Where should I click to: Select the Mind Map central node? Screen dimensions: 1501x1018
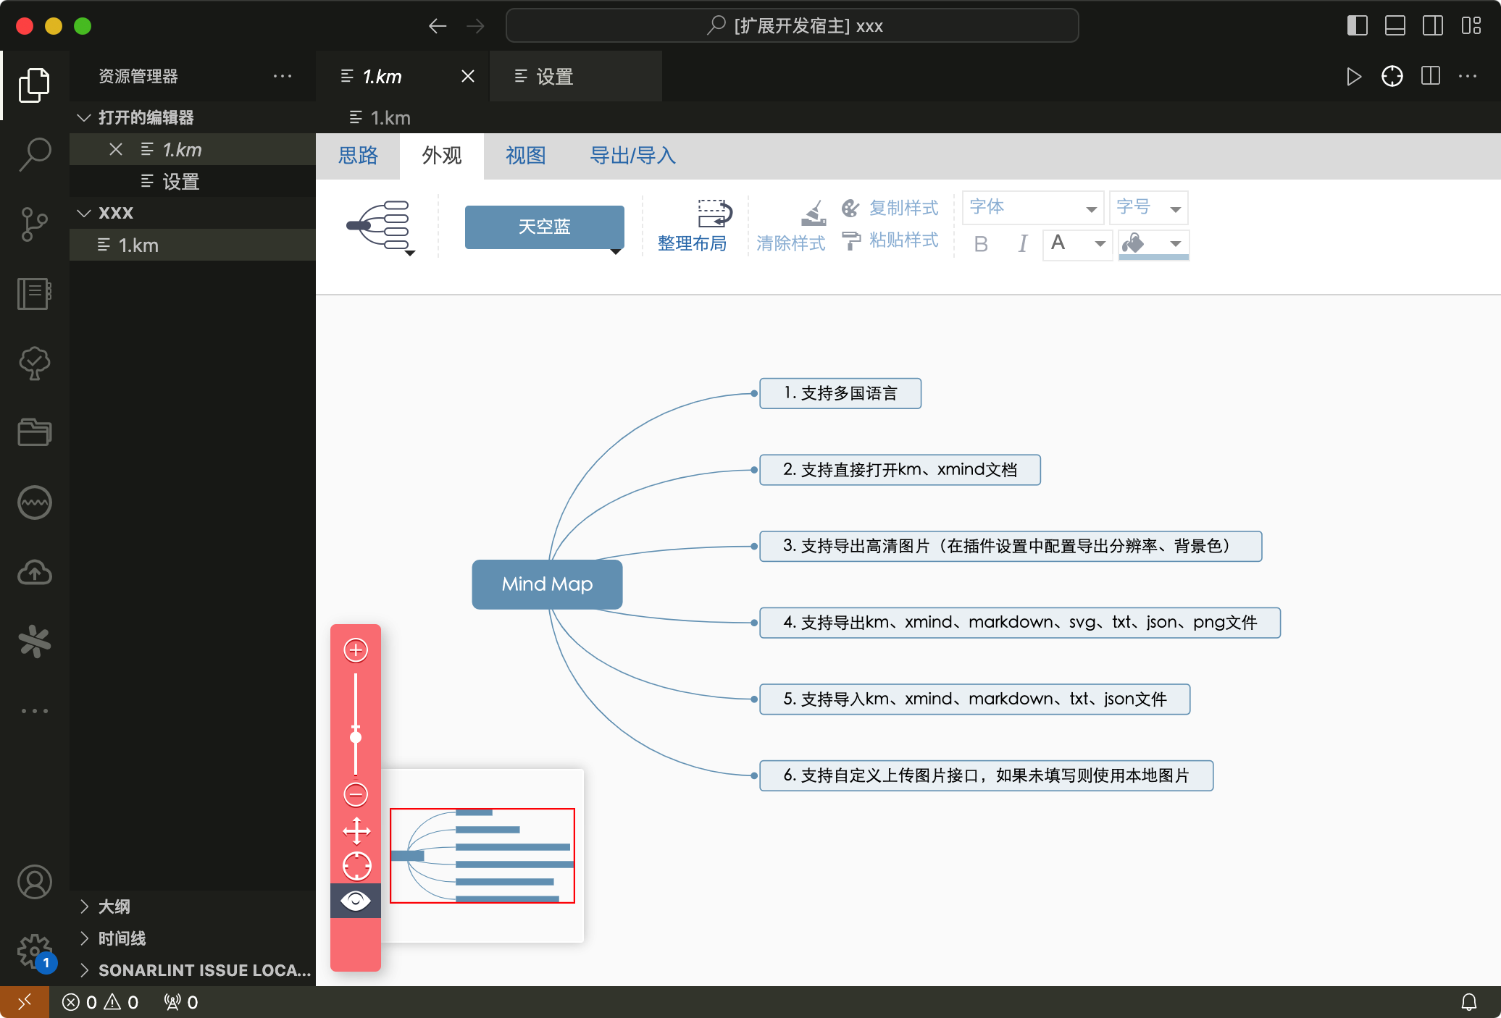pyautogui.click(x=547, y=584)
